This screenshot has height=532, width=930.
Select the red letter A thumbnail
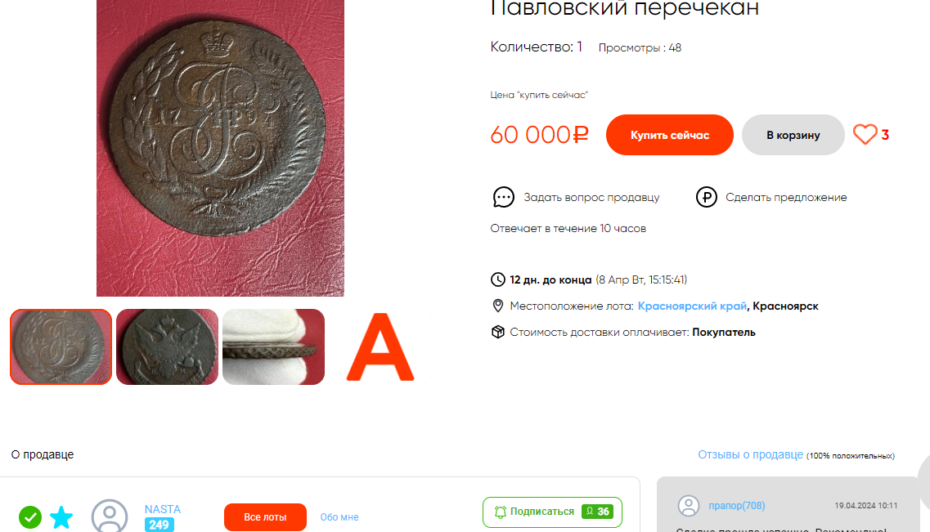coord(380,346)
